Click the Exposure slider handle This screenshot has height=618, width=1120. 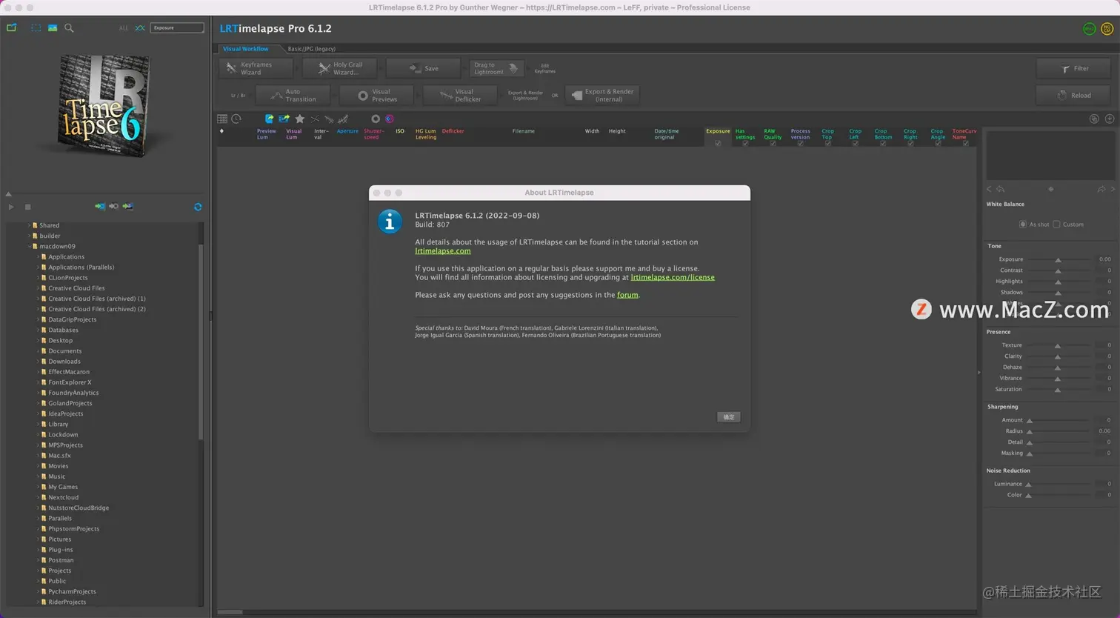pyautogui.click(x=1058, y=259)
